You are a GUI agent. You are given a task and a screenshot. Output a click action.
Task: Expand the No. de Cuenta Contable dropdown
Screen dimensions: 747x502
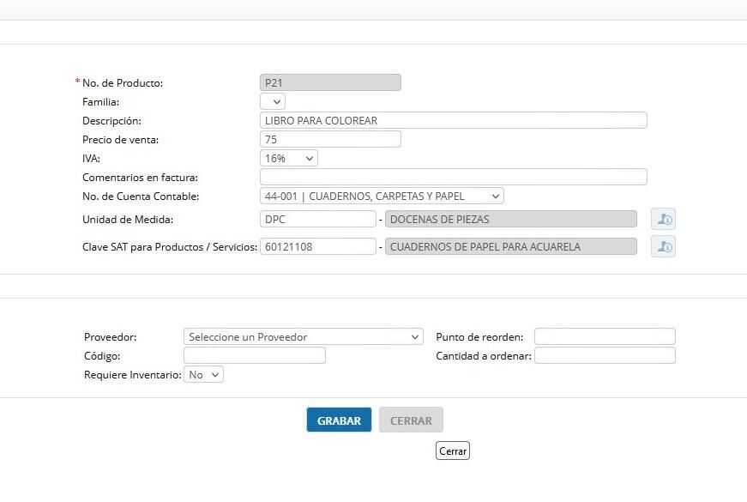coord(382,196)
